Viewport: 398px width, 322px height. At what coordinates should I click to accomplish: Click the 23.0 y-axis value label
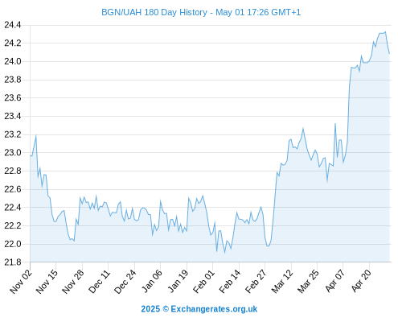[x=13, y=153]
